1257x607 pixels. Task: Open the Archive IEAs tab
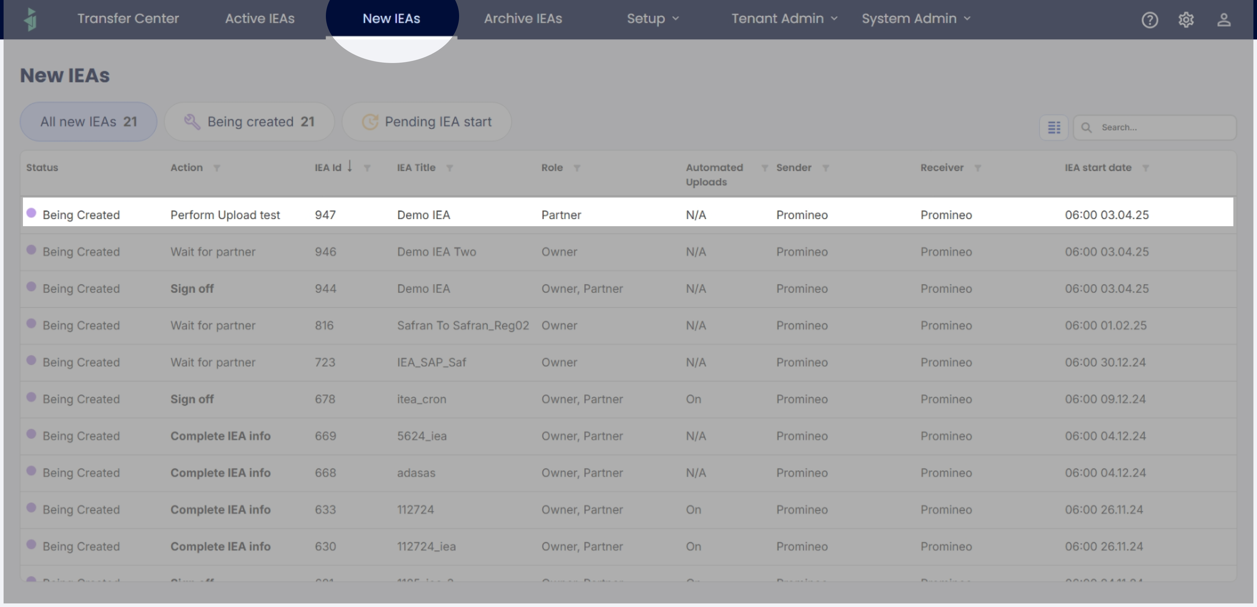[x=522, y=19]
